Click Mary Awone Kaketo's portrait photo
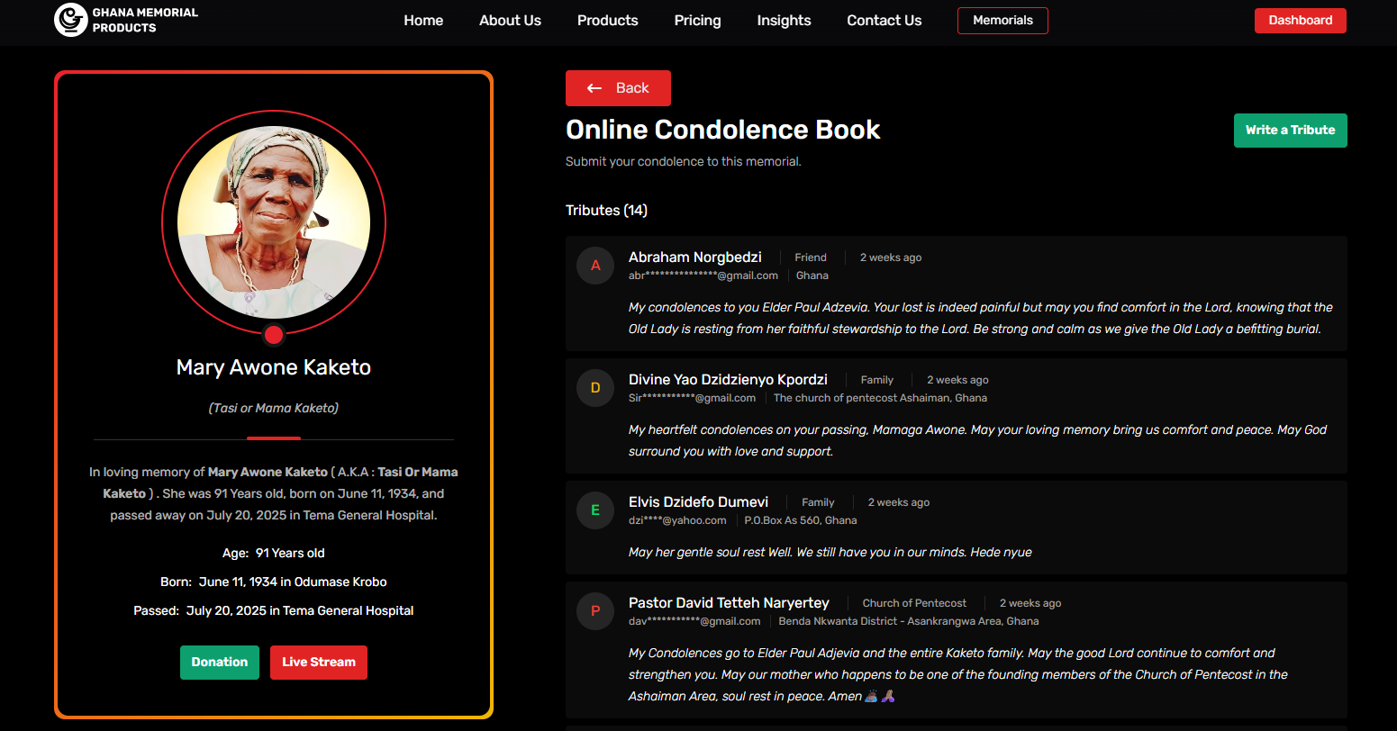 (274, 222)
